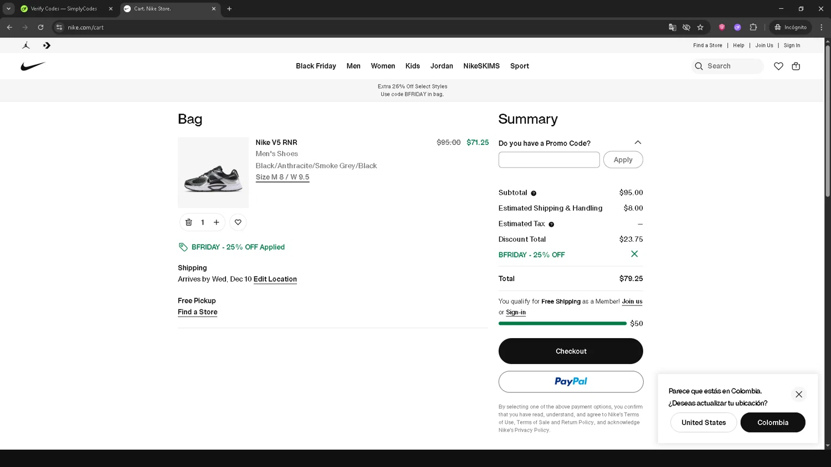Apply the promo code
This screenshot has width=831, height=467.
coord(623,160)
